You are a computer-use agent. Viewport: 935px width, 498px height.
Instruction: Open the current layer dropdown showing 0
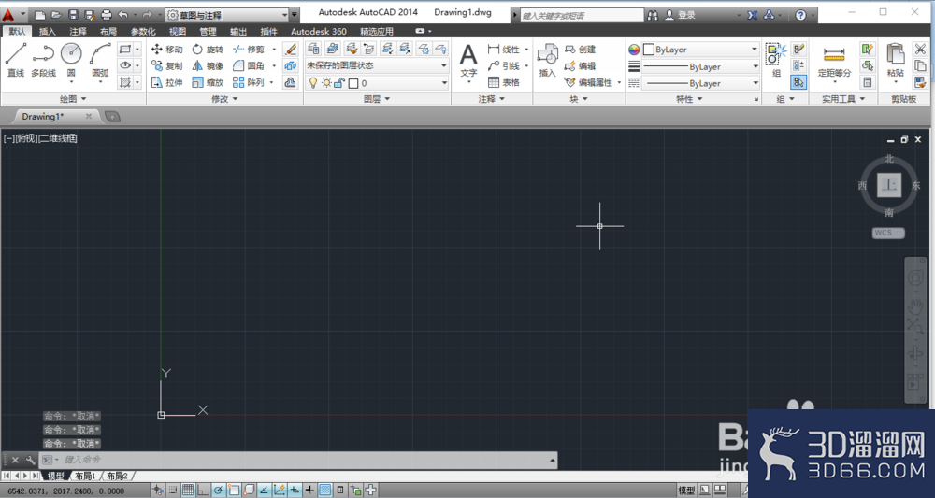pyautogui.click(x=377, y=83)
